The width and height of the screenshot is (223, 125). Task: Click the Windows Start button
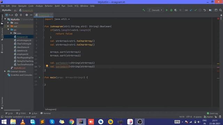(x=4, y=122)
